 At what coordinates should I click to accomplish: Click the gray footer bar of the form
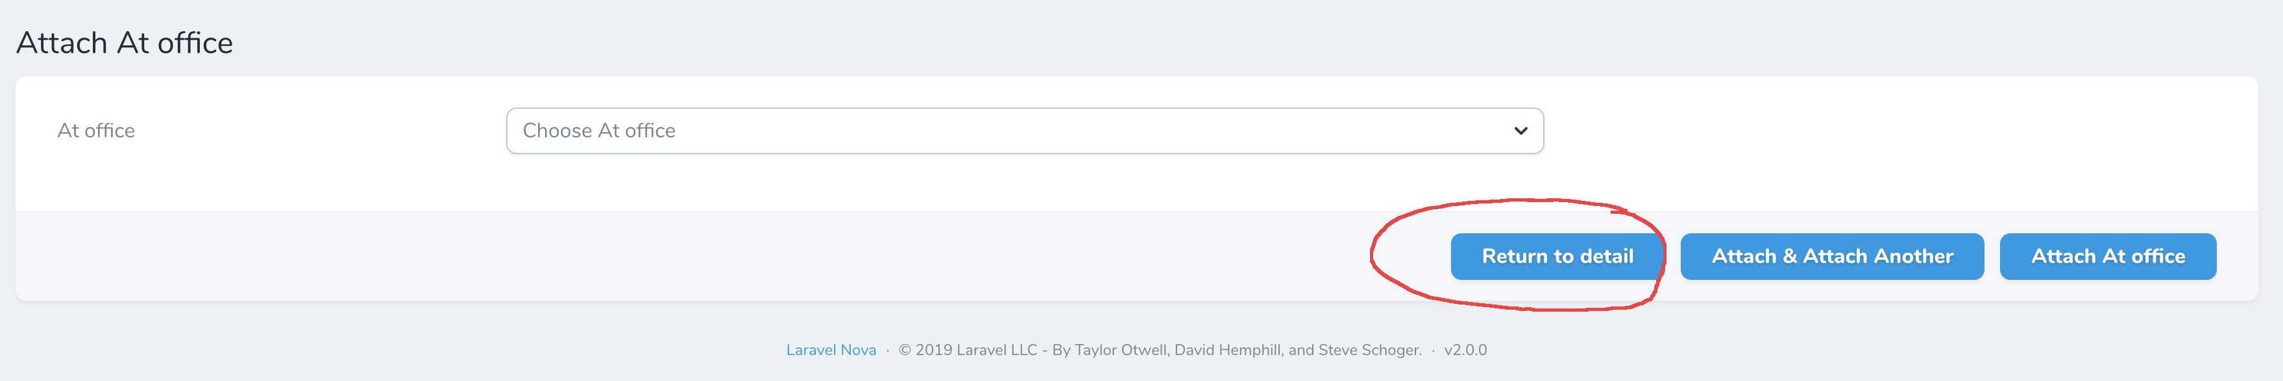pyautogui.click(x=620, y=257)
